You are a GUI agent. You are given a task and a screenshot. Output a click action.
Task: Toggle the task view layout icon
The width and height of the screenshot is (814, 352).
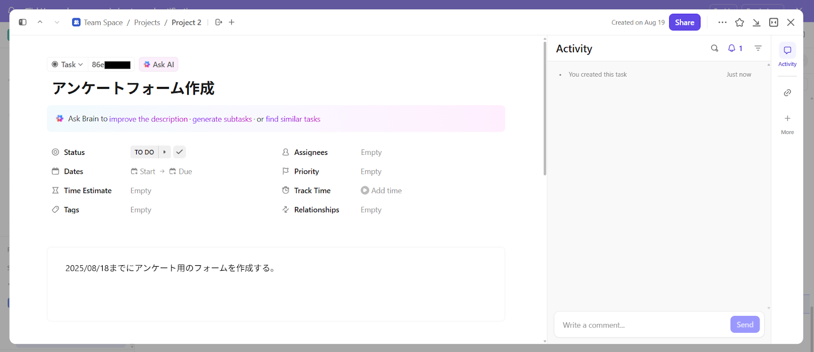[774, 22]
